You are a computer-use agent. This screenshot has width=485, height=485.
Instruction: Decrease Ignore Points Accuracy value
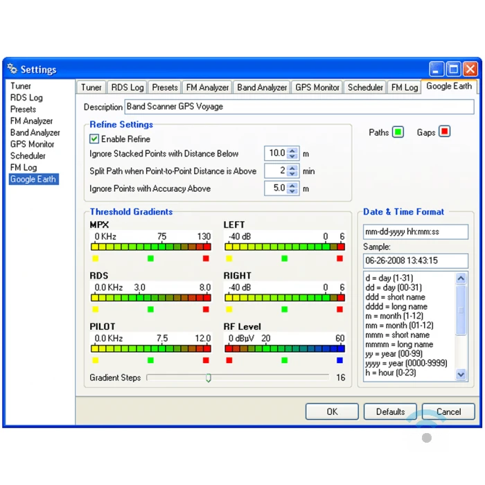292,191
